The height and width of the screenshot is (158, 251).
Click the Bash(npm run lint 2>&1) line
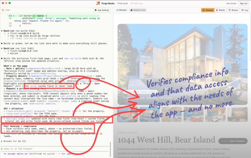coord(19,48)
